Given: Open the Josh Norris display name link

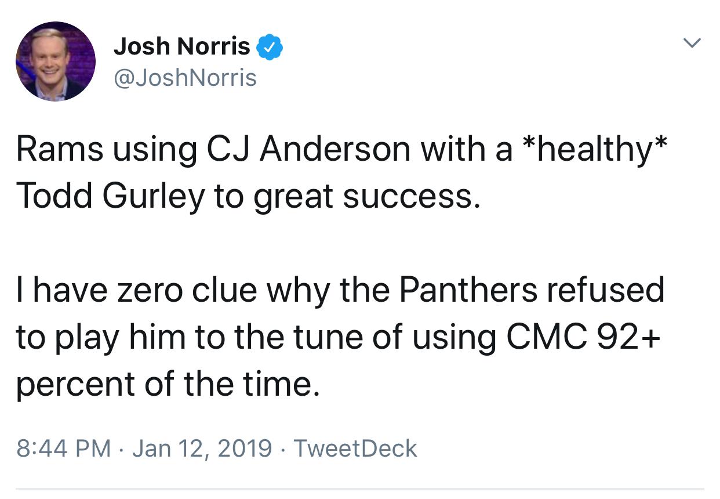Looking at the screenshot, I should [182, 46].
